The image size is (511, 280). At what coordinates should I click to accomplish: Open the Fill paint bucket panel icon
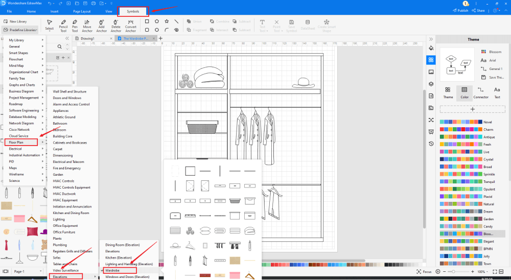431,48
